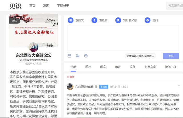Click the owner name 东北固收大金融首席李勇
Viewport: 183px width, 118px height.
(x=33, y=60)
